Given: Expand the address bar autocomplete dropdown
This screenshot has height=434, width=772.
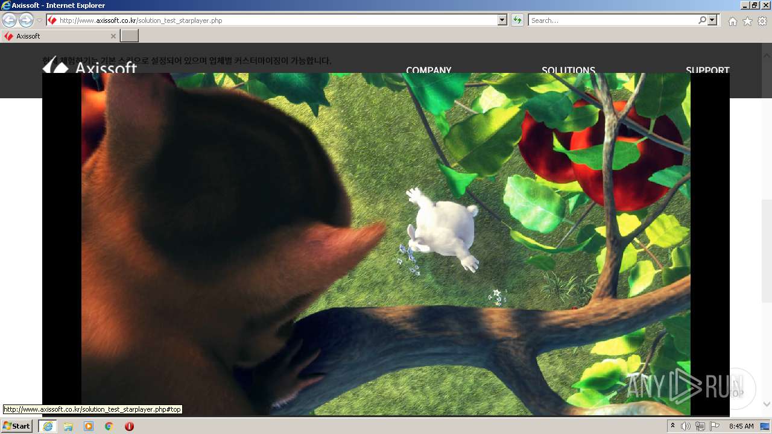Looking at the screenshot, I should click(502, 20).
